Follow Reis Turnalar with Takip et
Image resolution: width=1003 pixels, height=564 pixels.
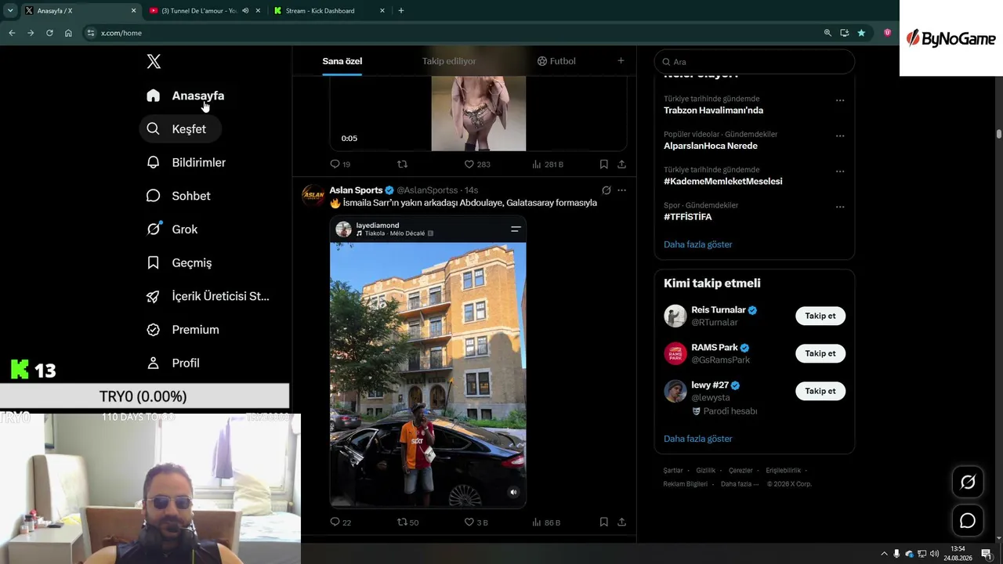(x=820, y=316)
